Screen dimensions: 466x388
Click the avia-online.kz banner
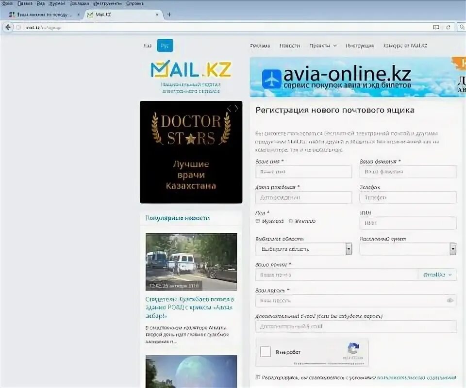(358, 77)
